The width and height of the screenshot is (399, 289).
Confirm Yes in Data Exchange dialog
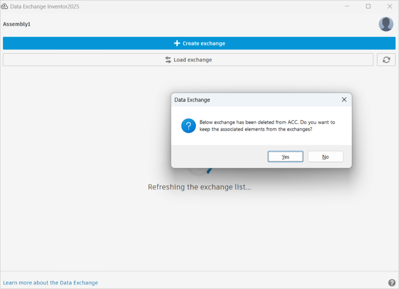click(x=285, y=157)
